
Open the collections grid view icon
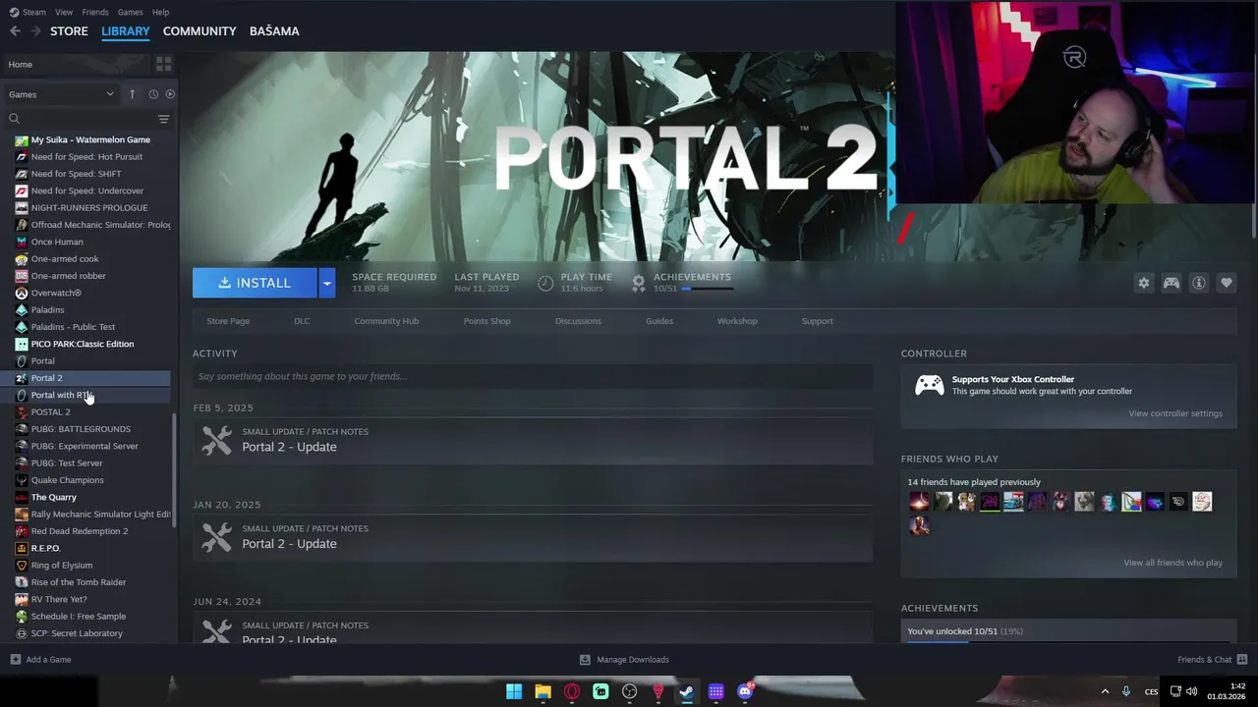[x=163, y=64]
